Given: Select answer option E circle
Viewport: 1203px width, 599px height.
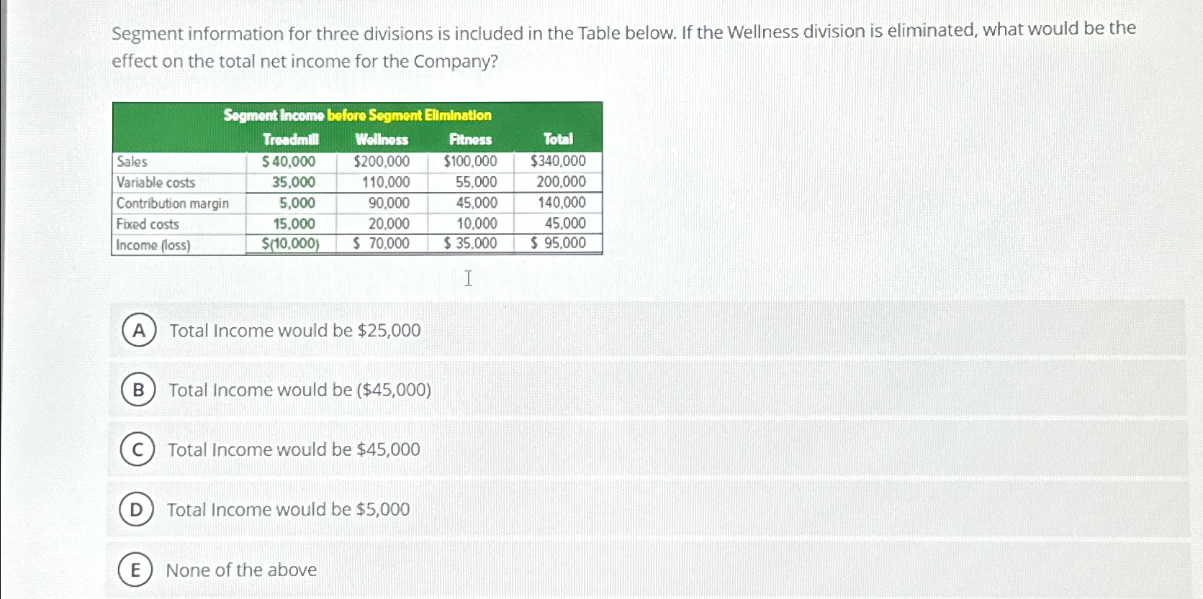Looking at the screenshot, I should click(x=137, y=570).
